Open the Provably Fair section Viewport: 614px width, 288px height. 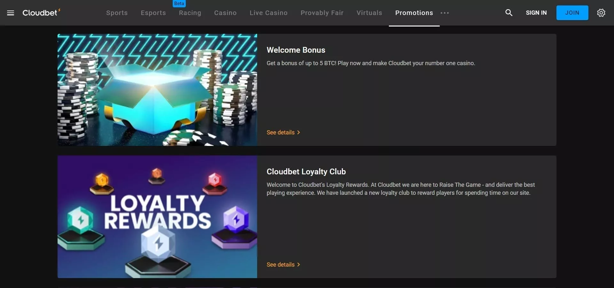point(322,13)
